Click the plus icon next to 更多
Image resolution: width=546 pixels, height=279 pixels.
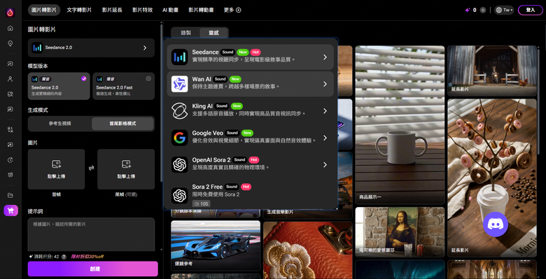(239, 10)
